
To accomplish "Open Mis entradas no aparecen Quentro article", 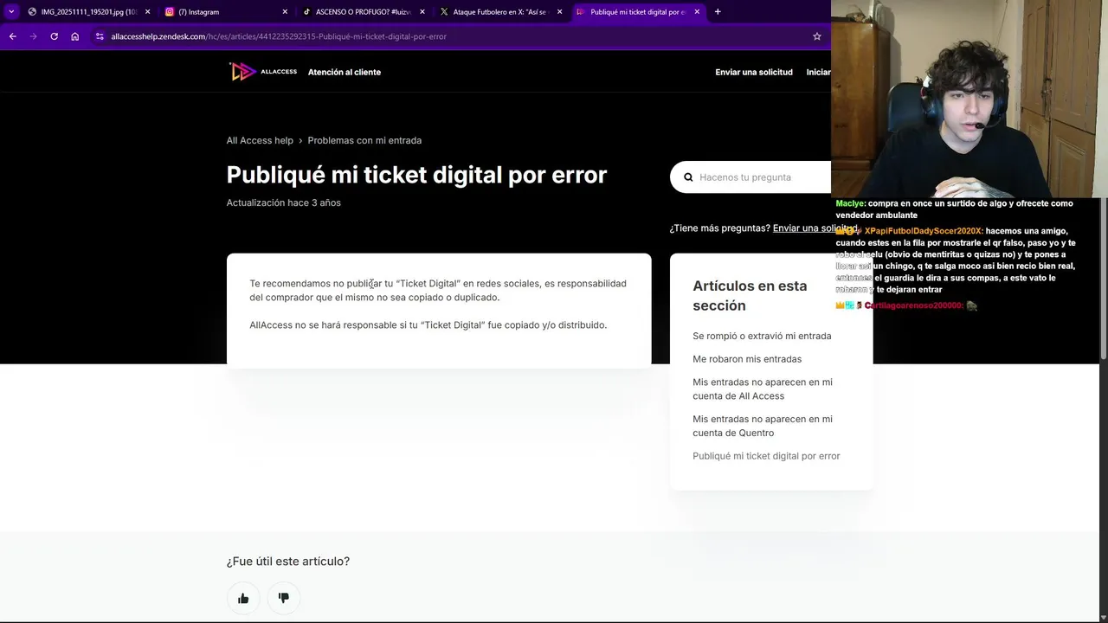I will (763, 426).
